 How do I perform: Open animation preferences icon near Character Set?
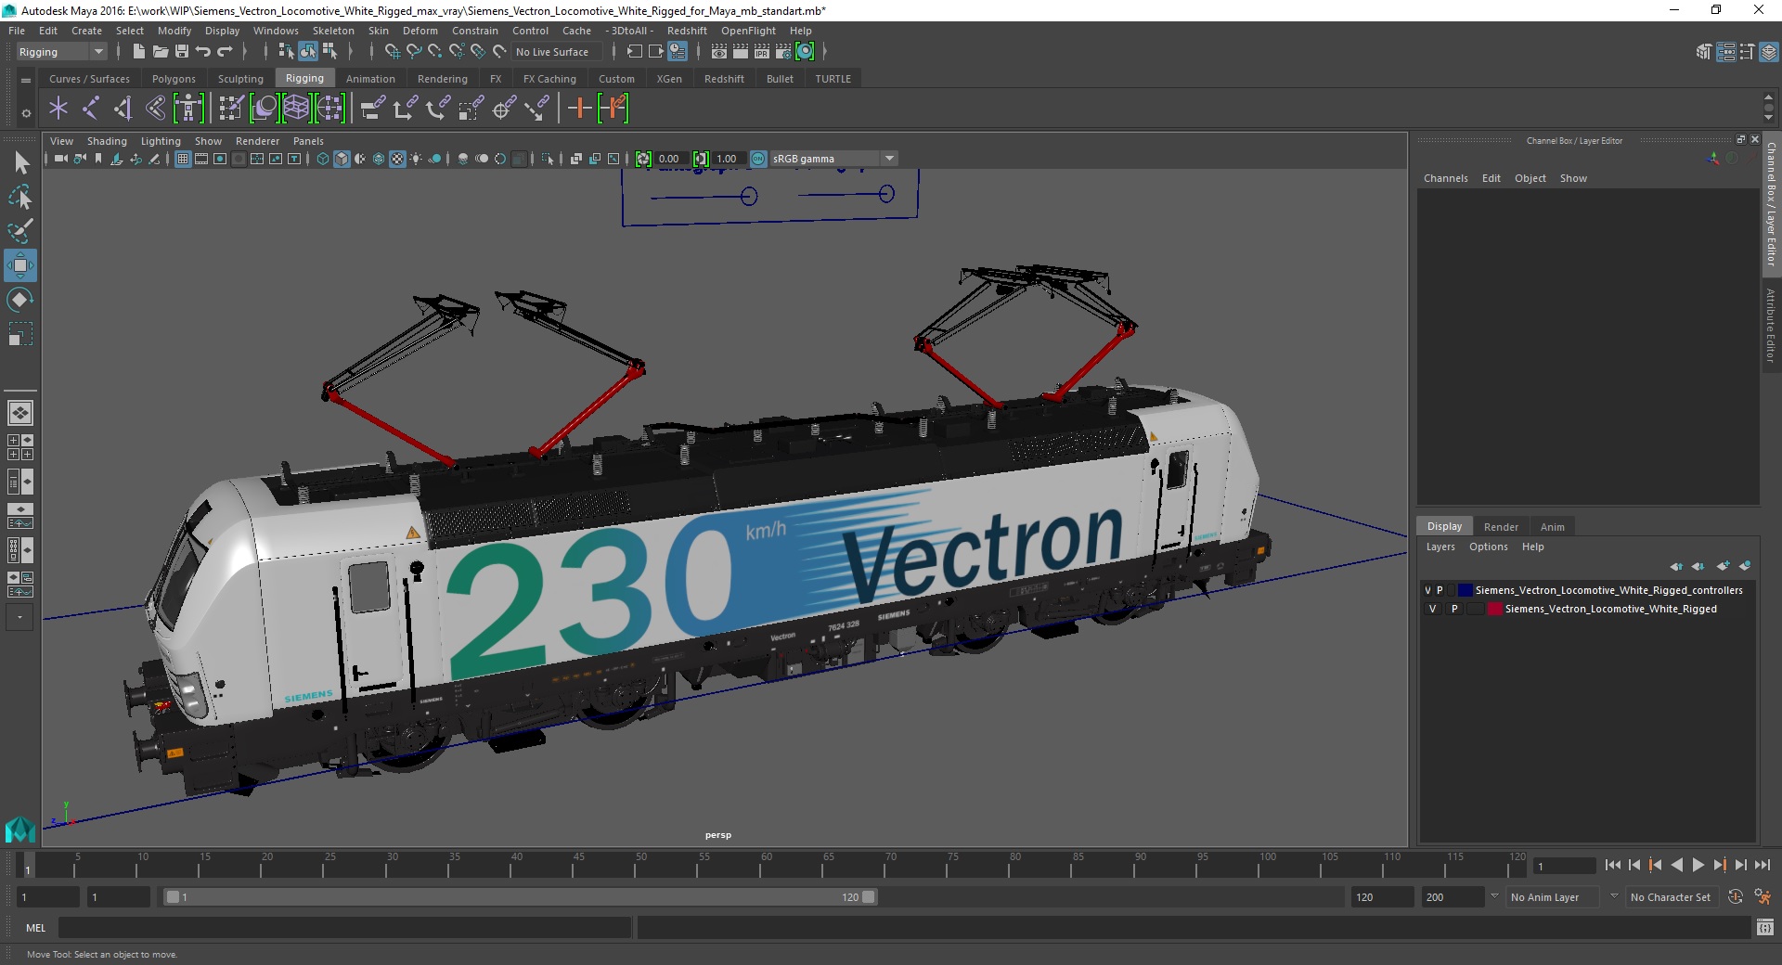(x=1762, y=897)
